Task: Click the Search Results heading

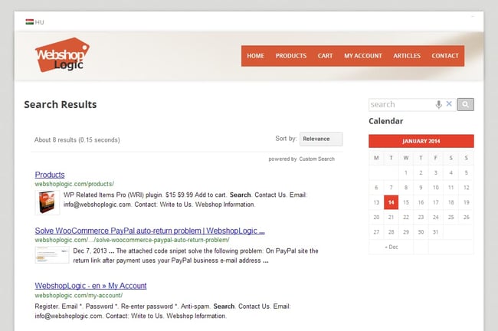Action: click(x=61, y=104)
